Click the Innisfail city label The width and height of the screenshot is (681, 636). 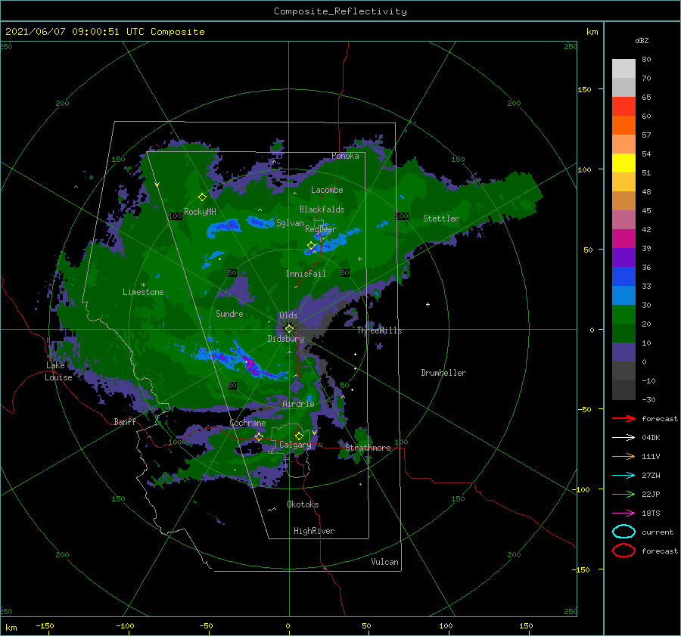[306, 274]
